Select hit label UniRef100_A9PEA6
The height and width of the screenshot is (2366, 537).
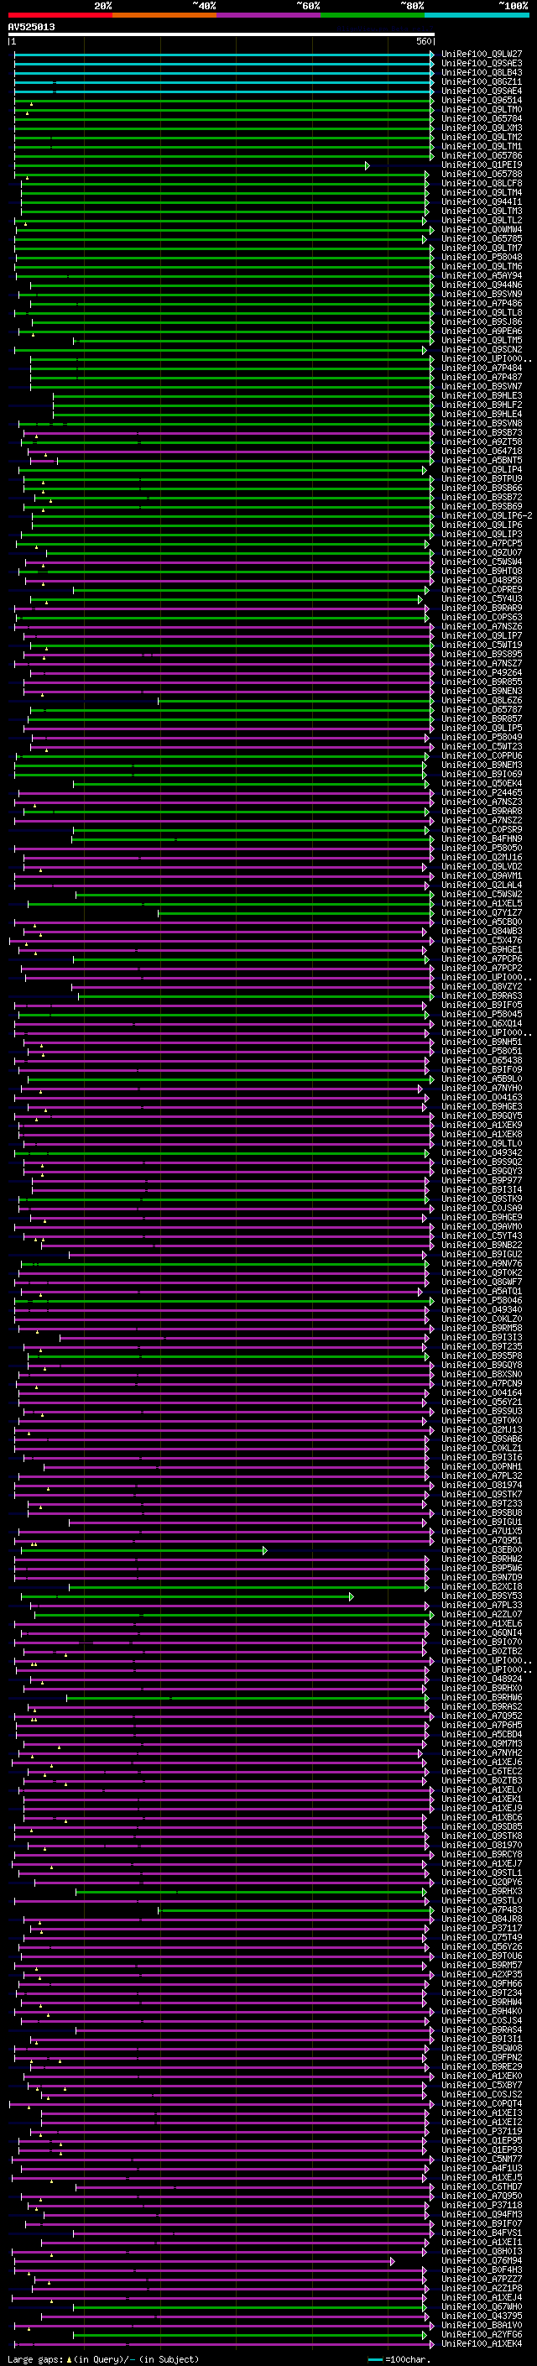(x=482, y=332)
